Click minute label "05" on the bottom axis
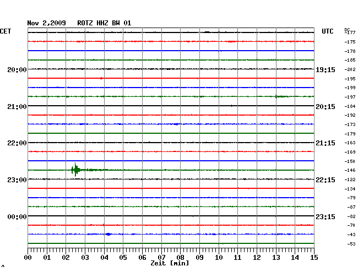 point(123,257)
